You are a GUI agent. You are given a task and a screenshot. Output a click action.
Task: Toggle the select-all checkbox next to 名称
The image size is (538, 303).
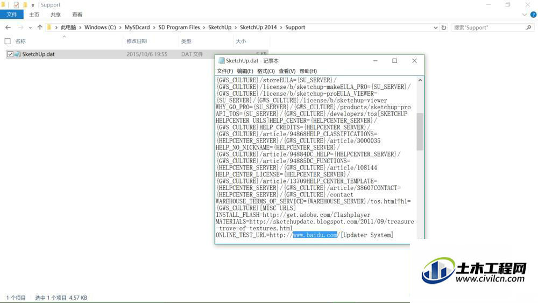pyautogui.click(x=8, y=41)
